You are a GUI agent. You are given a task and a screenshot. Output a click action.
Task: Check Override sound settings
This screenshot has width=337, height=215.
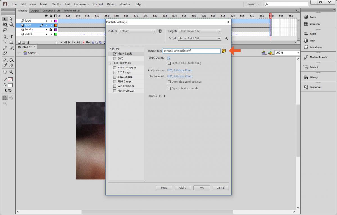(x=169, y=82)
